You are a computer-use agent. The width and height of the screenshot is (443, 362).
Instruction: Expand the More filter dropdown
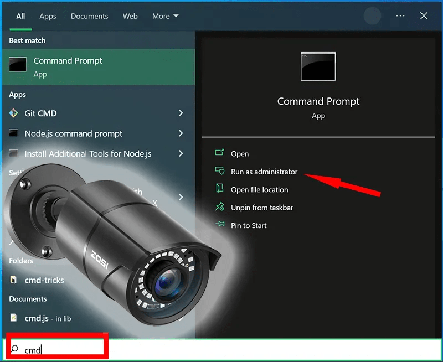pos(165,16)
